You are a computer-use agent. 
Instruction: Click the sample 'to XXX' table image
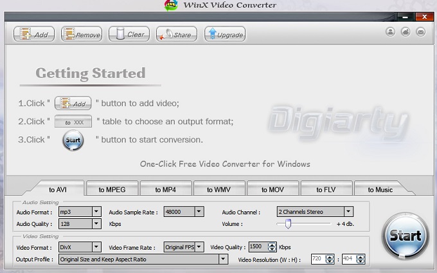(73, 122)
